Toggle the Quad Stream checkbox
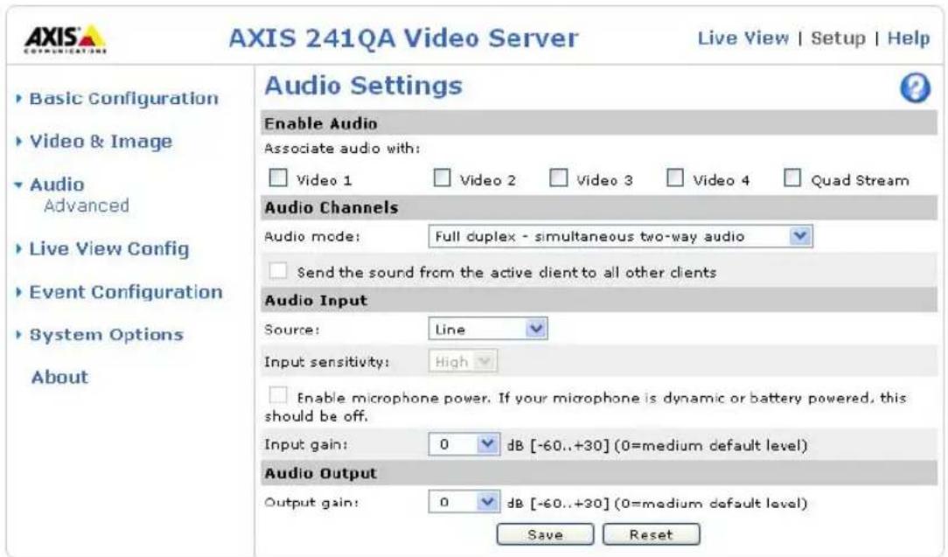 tap(792, 178)
